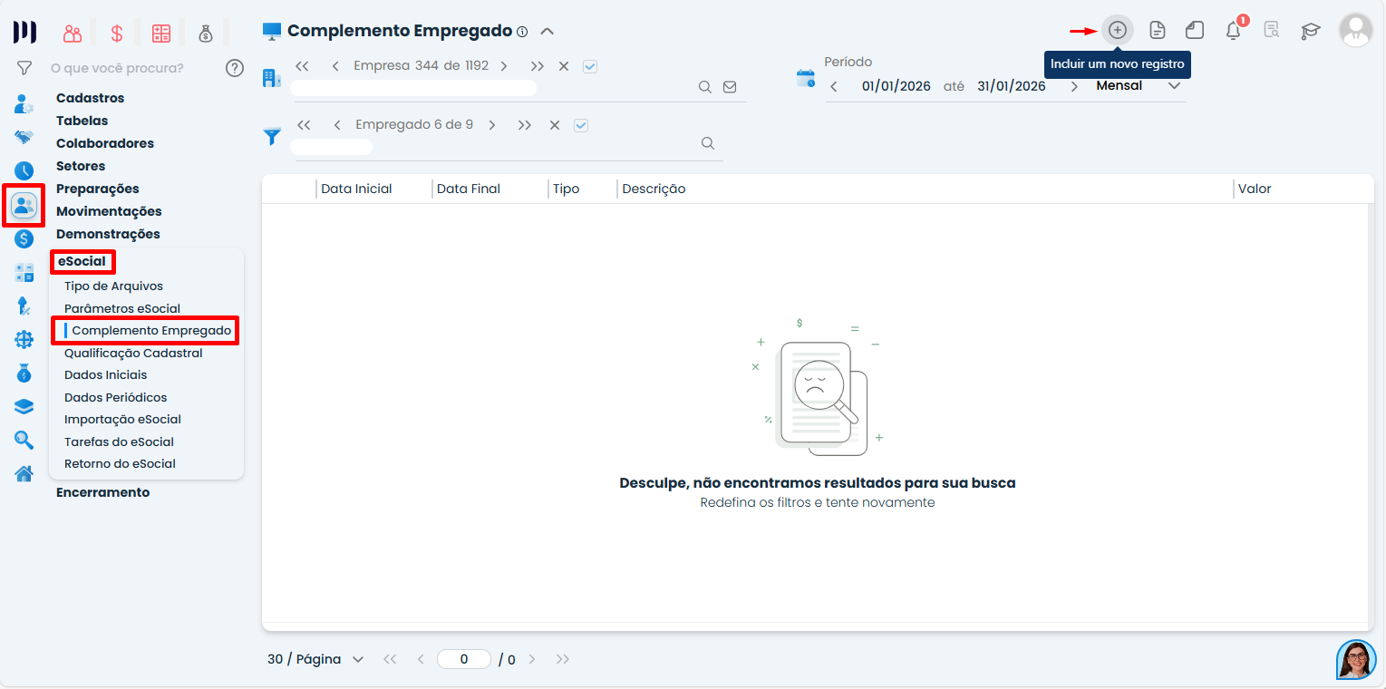The height and width of the screenshot is (689, 1386).
Task: Click the home icon in left sidebar
Action: point(24,473)
